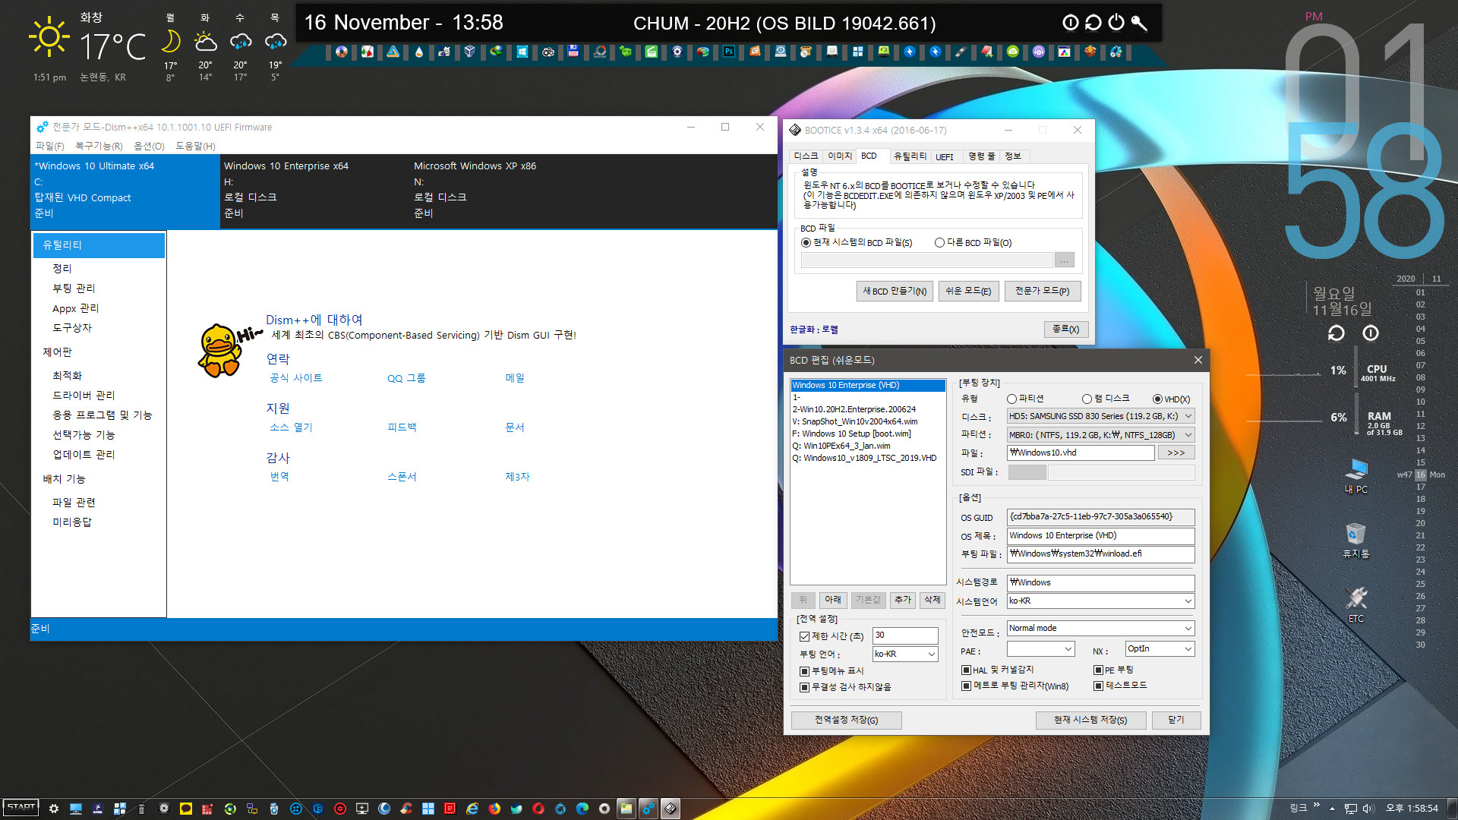1458x820 pixels.
Task: Open the 내 PC desktop icon
Action: coord(1356,477)
